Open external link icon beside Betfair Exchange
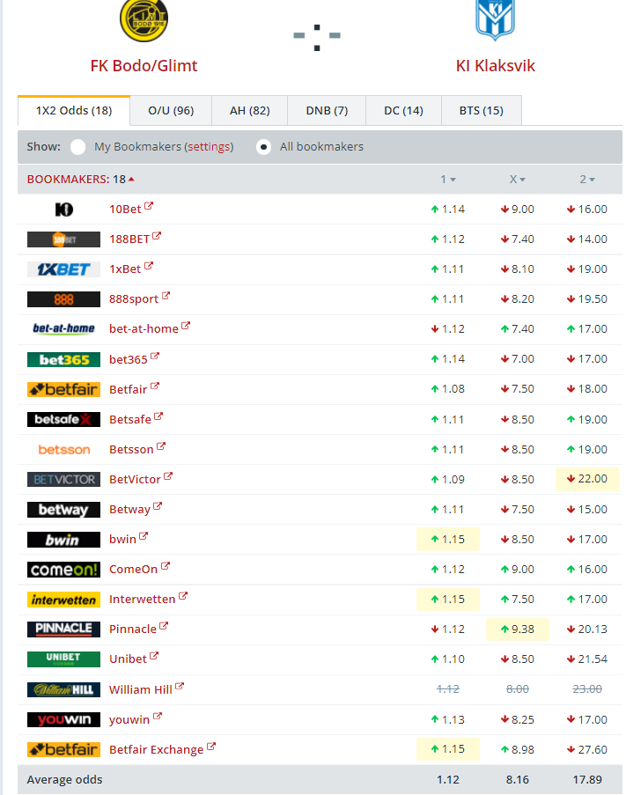This screenshot has width=626, height=795. [210, 747]
